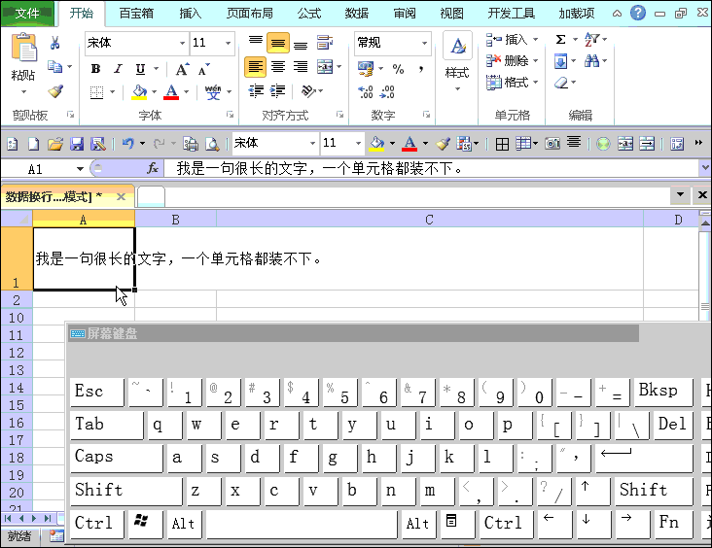Toggle middle vertical alignment

point(278,43)
